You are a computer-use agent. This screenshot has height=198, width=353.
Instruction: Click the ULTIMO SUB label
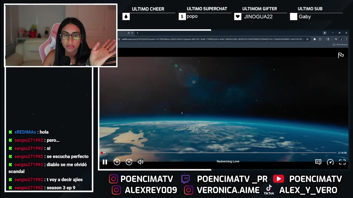click(x=310, y=9)
